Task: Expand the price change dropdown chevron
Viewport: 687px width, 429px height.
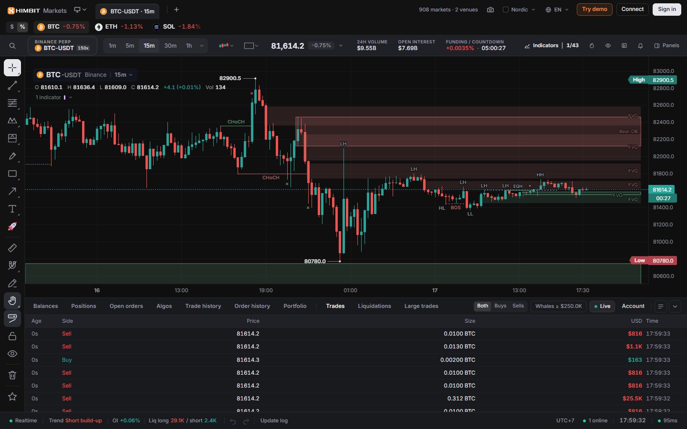Action: (341, 46)
